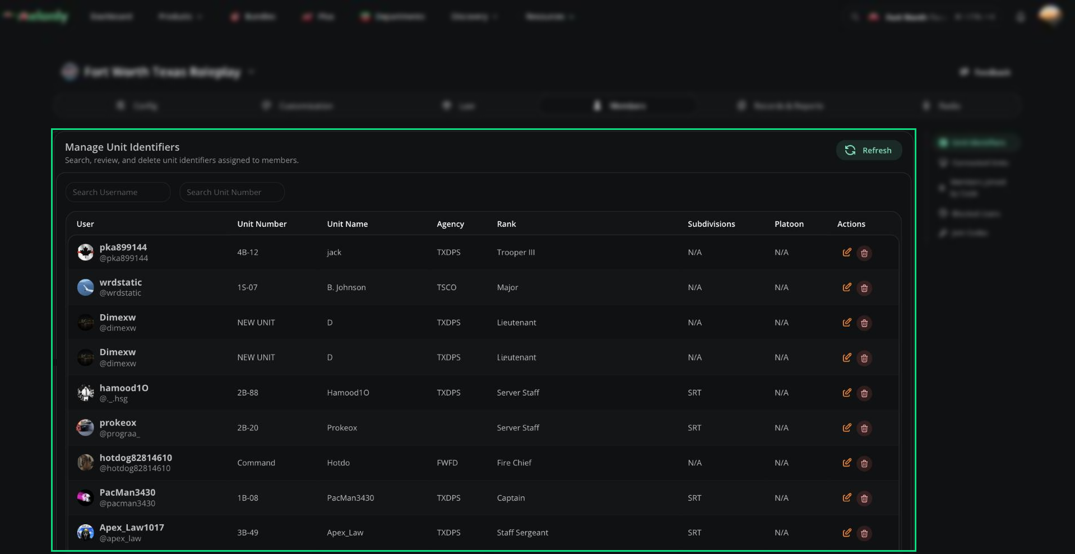
Task: Delete the hotdog82814610 unit identifier
Action: pyautogui.click(x=864, y=463)
